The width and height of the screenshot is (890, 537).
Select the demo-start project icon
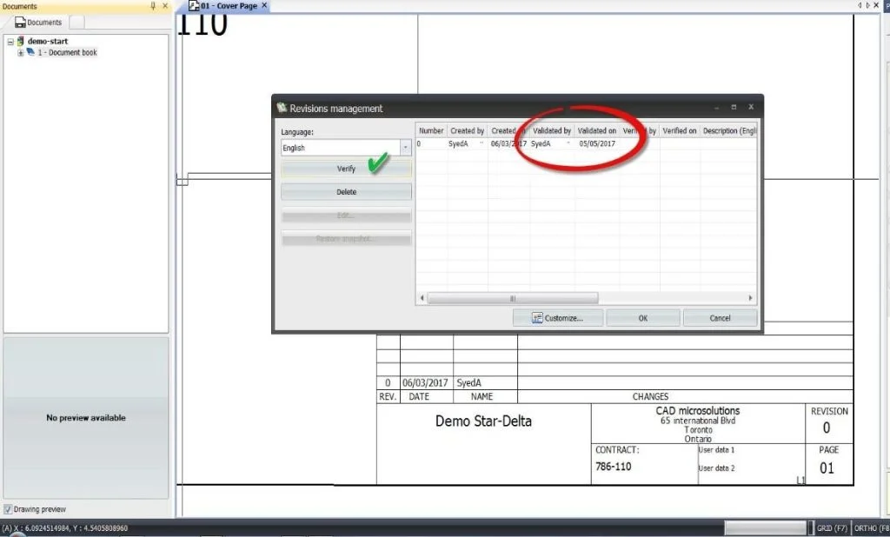21,41
